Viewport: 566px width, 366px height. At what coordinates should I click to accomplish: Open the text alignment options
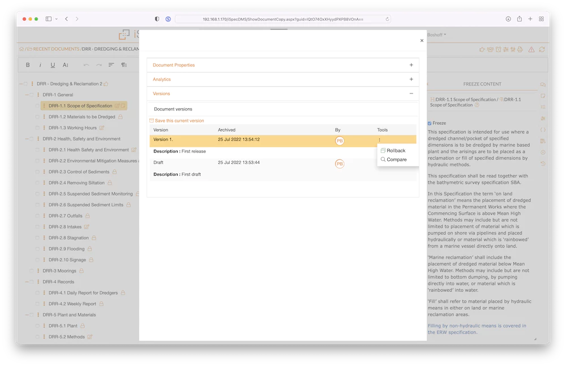(x=111, y=65)
